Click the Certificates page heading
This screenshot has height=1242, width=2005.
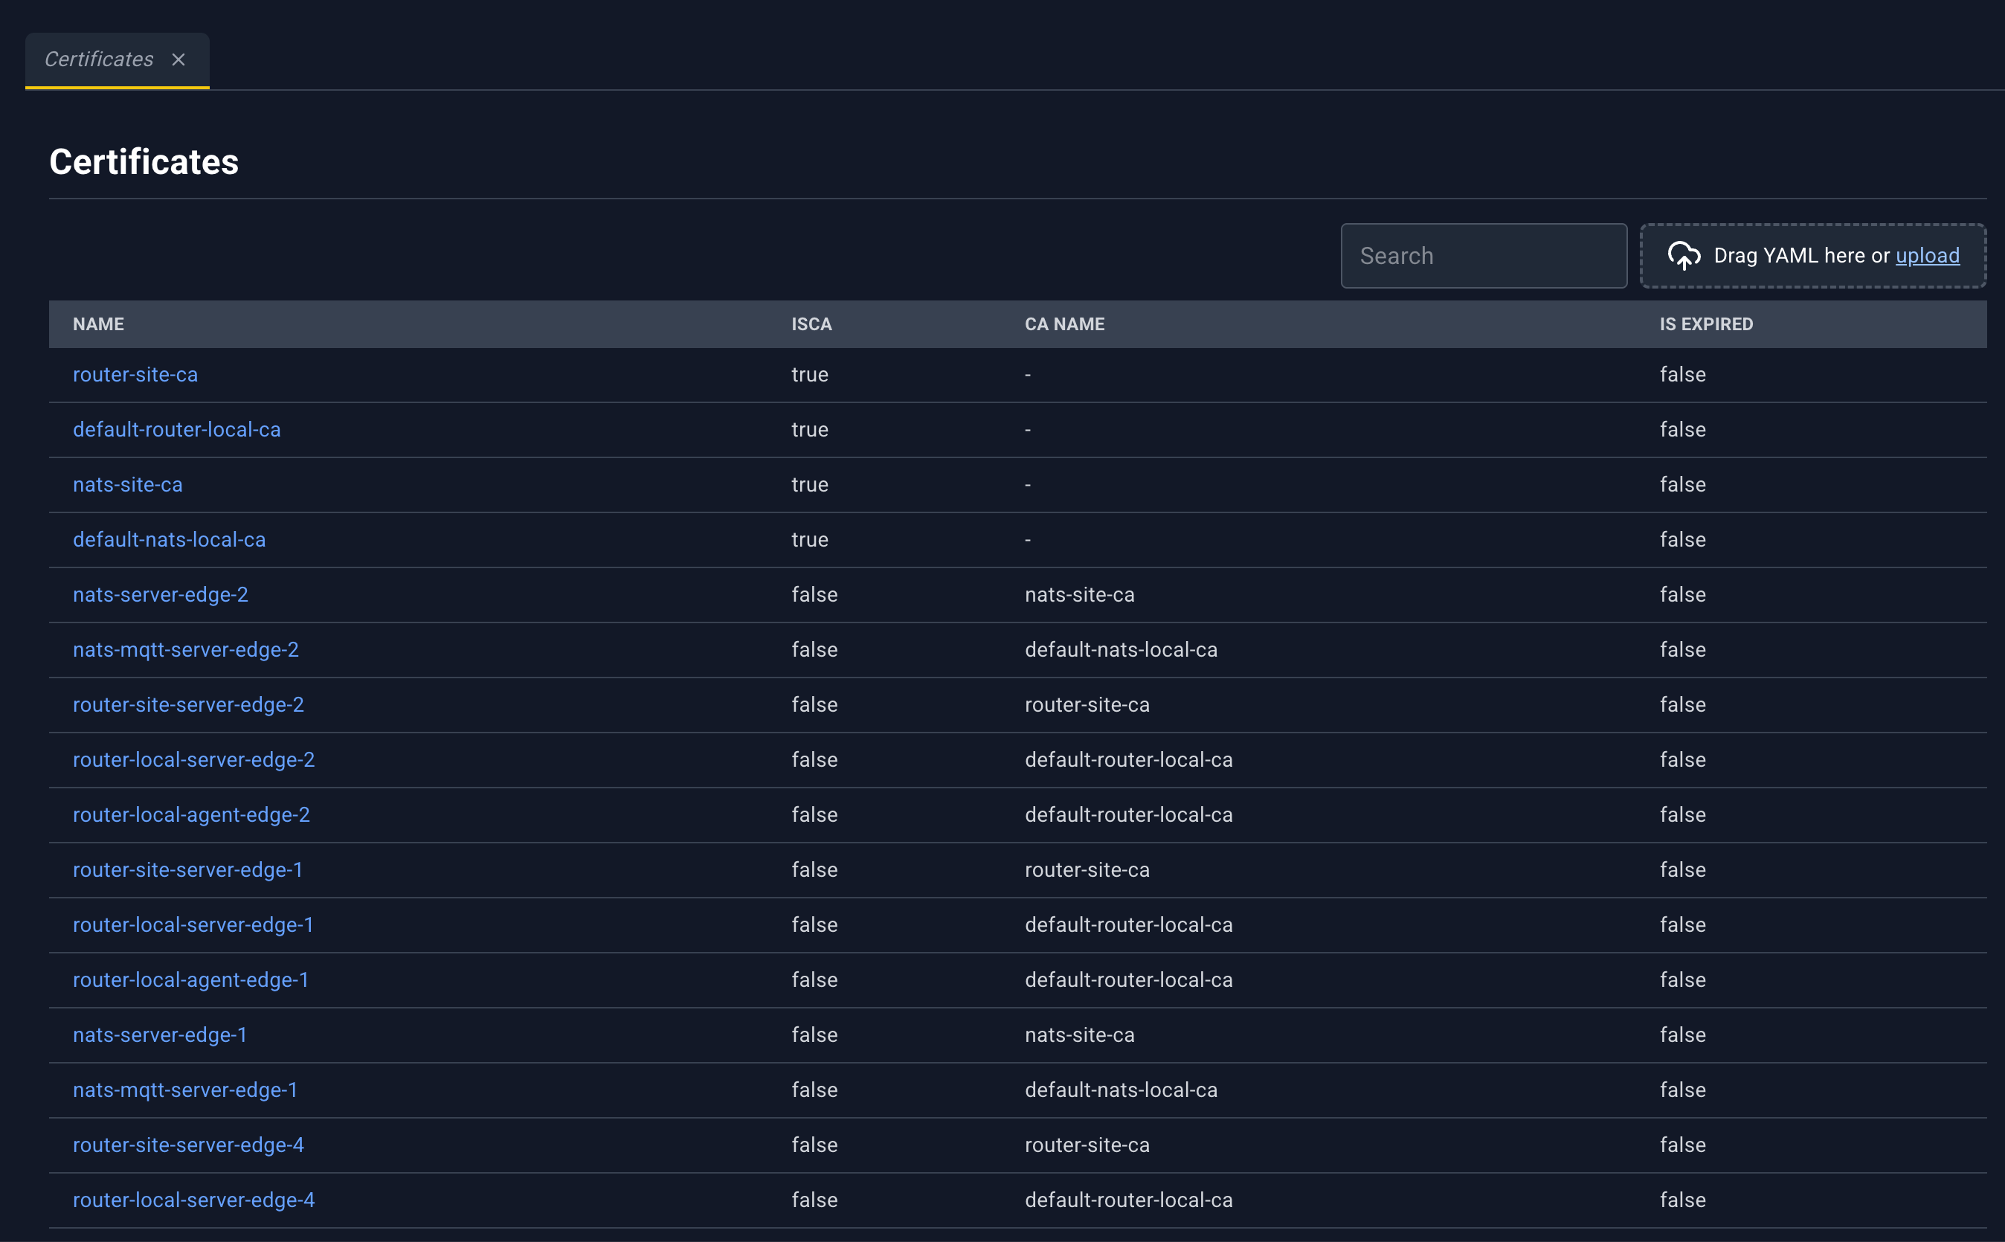[x=144, y=162]
